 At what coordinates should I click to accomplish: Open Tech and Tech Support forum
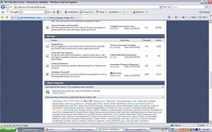(x=62, y=53)
